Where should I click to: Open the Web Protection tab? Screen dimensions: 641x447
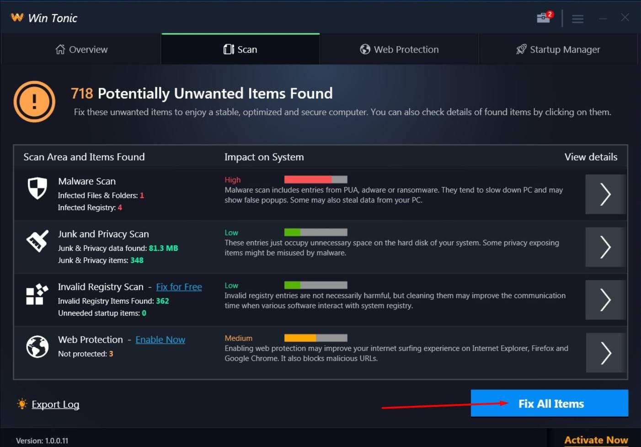coord(399,49)
